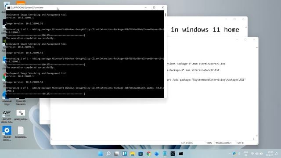Click the blue shield tray icon
The height and width of the screenshot is (158, 281).
(x=234, y=154)
